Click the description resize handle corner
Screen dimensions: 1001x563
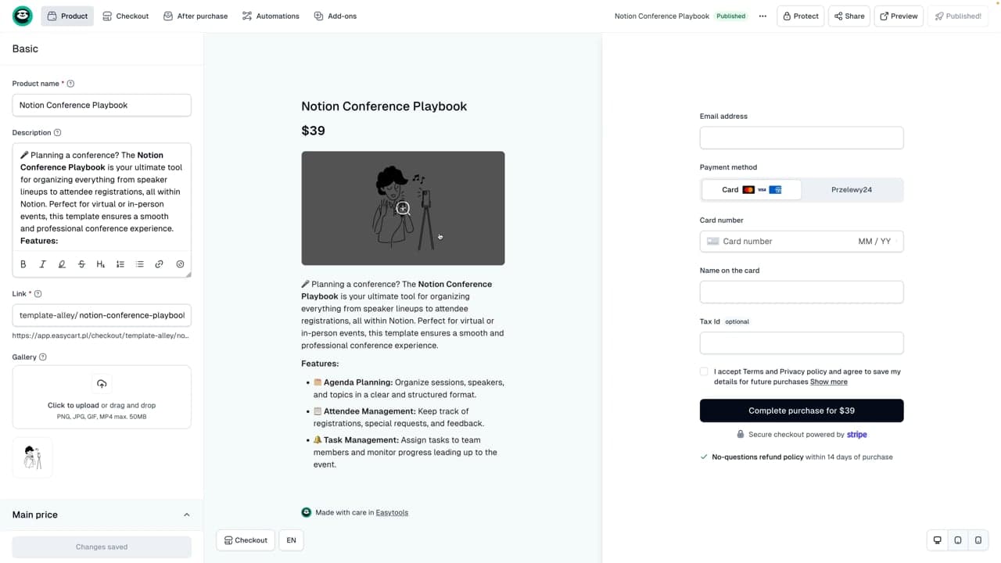coord(188,274)
